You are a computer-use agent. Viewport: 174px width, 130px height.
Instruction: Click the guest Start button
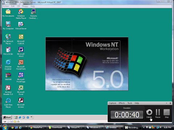click(7, 117)
